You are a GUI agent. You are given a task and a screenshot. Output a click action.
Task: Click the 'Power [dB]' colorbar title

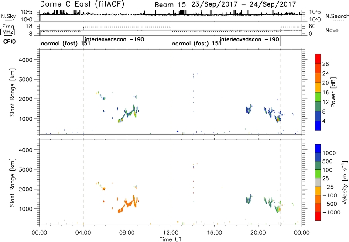tap(333, 92)
